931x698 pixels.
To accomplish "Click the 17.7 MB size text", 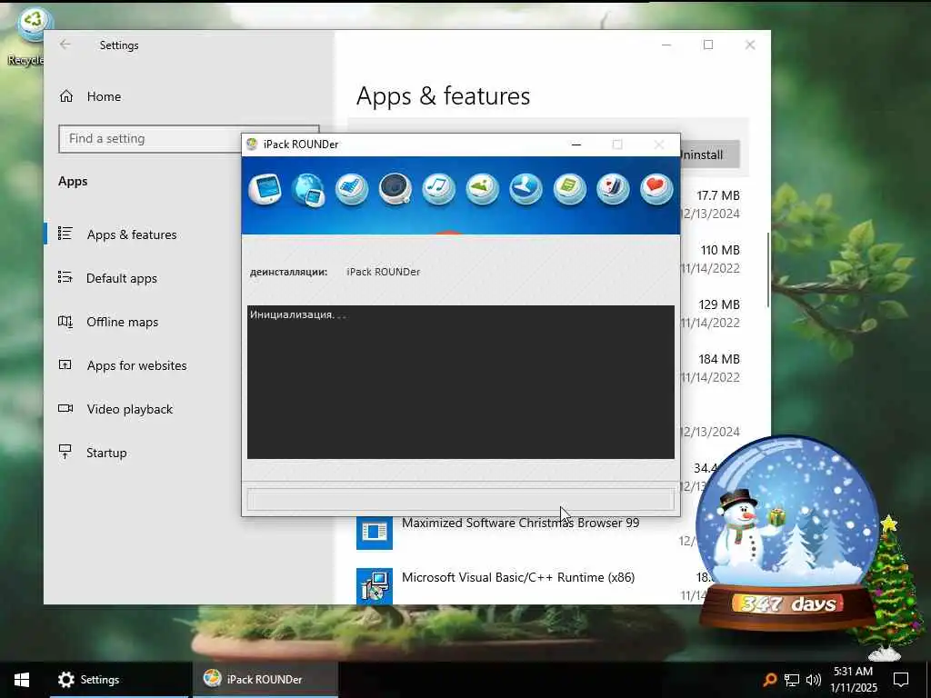I will [718, 195].
